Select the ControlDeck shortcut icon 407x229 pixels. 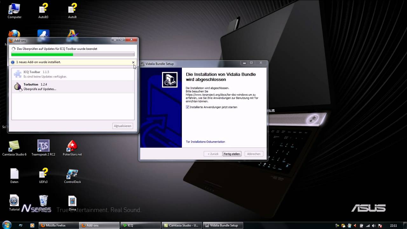pos(72,176)
